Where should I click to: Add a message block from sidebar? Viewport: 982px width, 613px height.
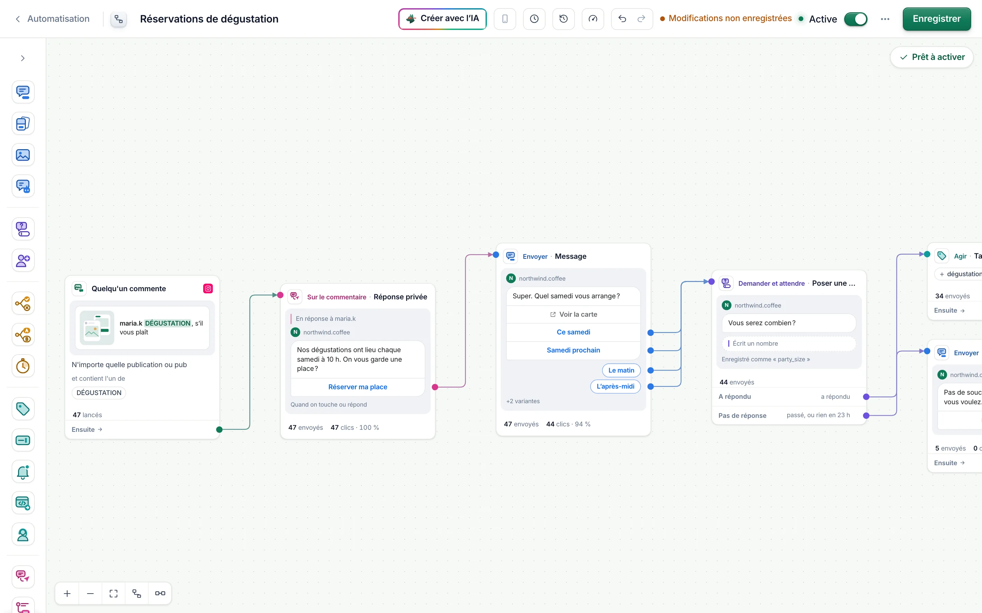(23, 92)
